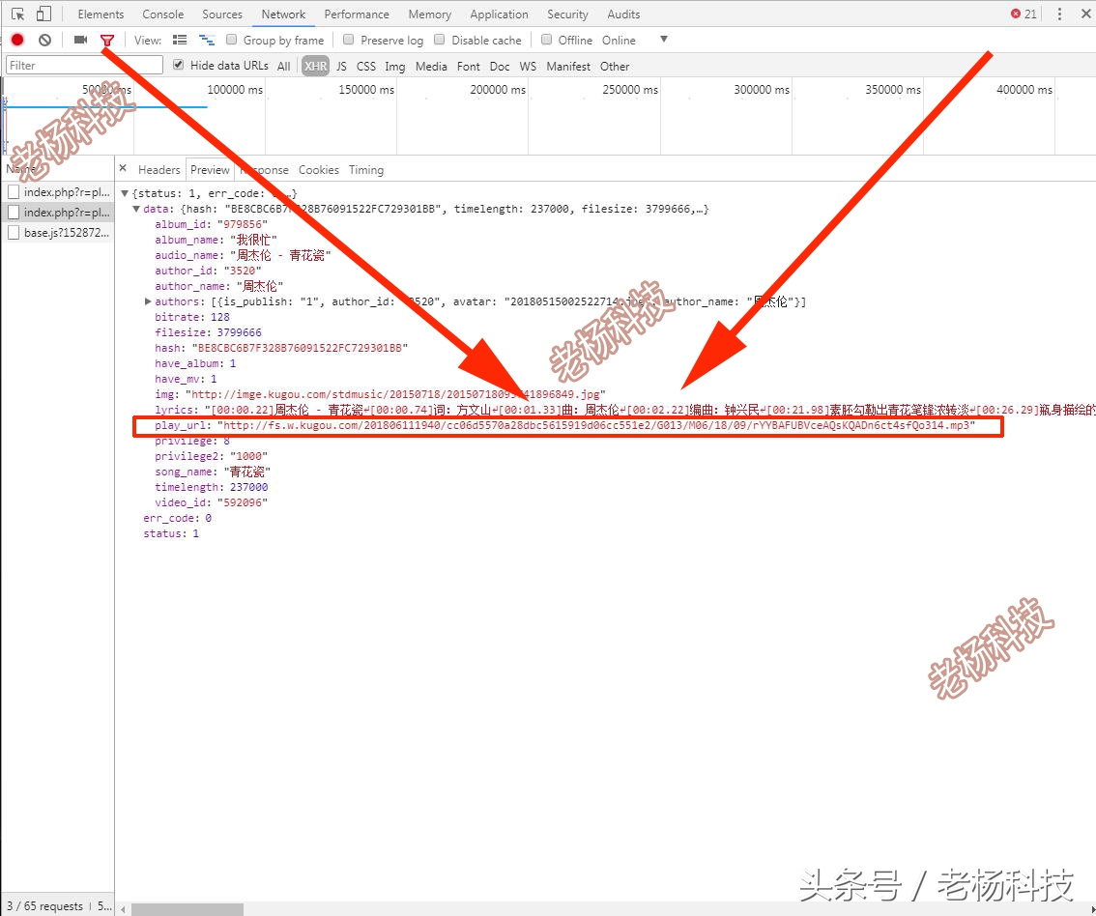Open the DevTools customization menu
Image resolution: width=1096 pixels, height=916 pixels.
click(x=1059, y=14)
